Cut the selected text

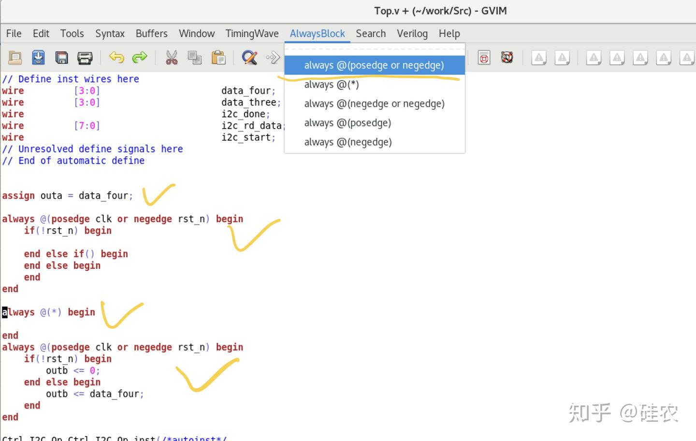pos(172,58)
